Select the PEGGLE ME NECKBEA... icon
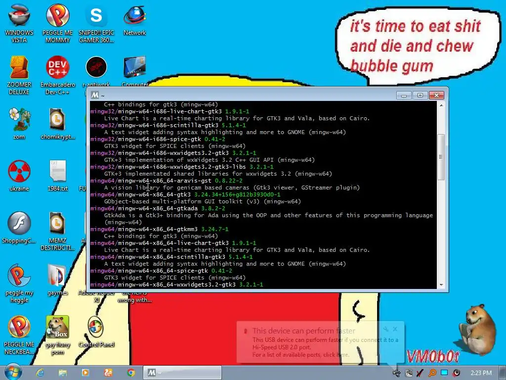Viewport: 506px width, 380px height. click(x=19, y=335)
